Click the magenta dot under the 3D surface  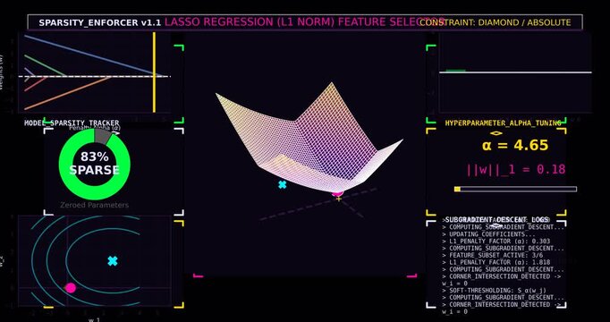pyautogui.click(x=337, y=193)
